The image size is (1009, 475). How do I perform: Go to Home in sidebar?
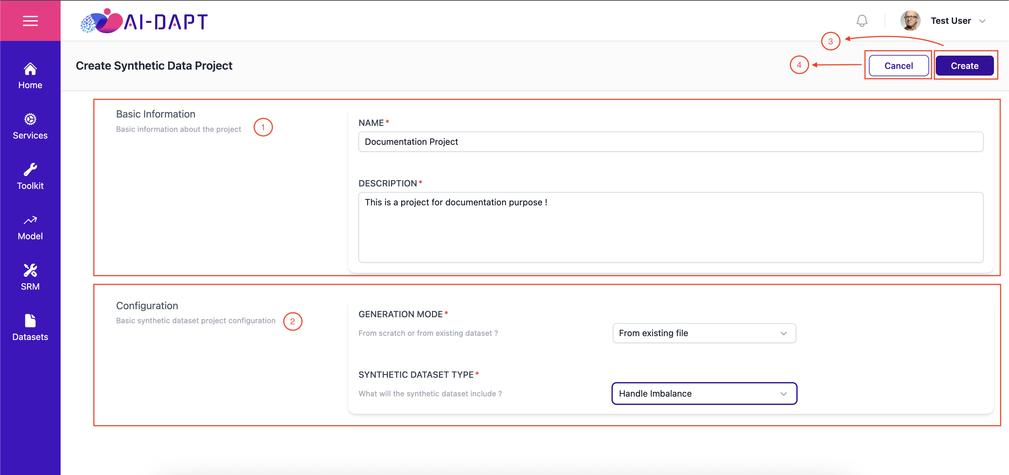pyautogui.click(x=30, y=85)
